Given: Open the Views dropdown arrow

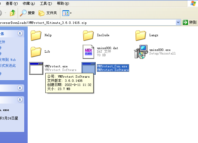Looking at the screenshot, I should [x=71, y=13].
